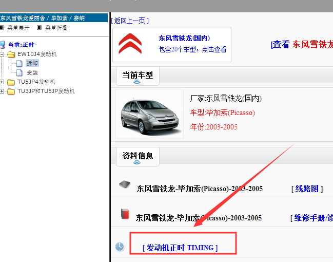Screen dimensions: 333x262
Task: Click the clock icon beside 发动机正时
Action: pos(120,247)
